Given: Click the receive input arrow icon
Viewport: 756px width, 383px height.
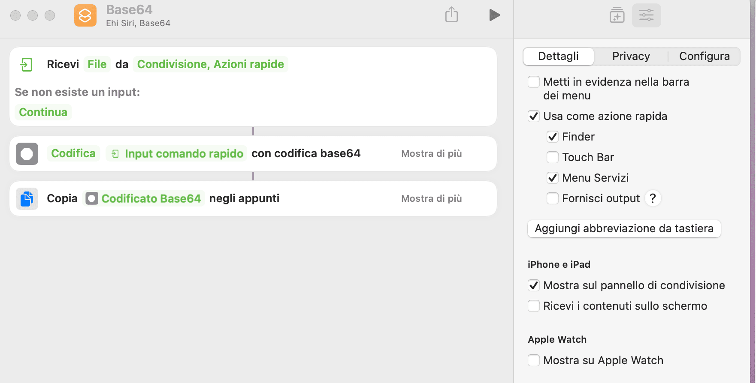Looking at the screenshot, I should pos(26,65).
